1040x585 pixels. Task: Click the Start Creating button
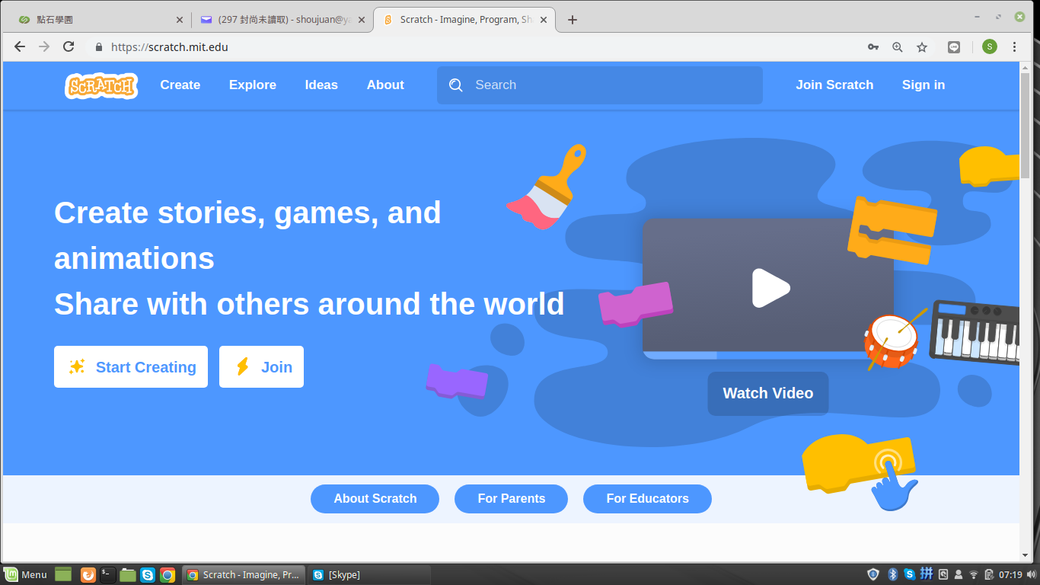pyautogui.click(x=131, y=367)
